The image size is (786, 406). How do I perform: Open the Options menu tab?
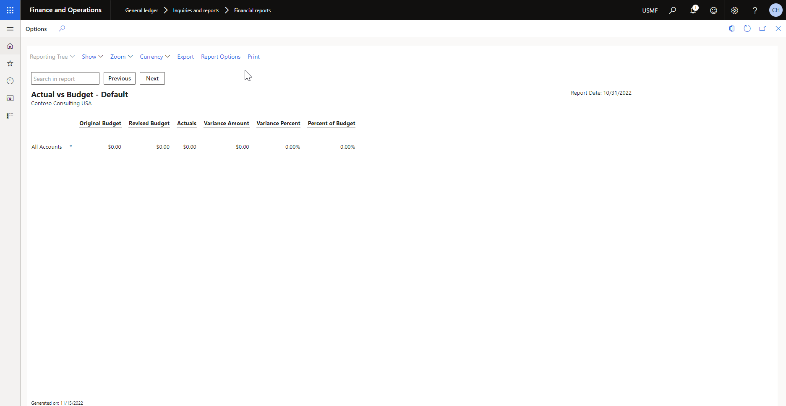(x=36, y=29)
